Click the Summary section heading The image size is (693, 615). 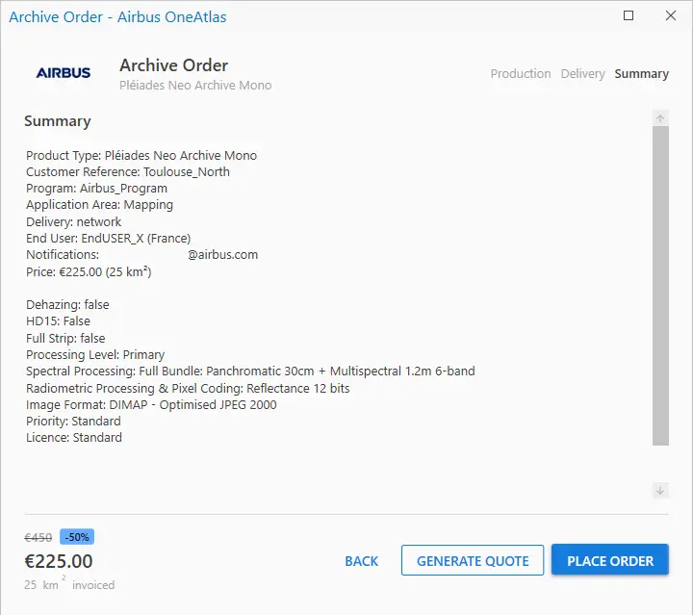coord(58,121)
